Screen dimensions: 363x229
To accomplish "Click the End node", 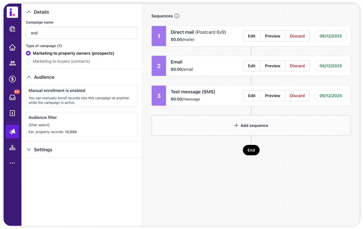I will point(251,150).
